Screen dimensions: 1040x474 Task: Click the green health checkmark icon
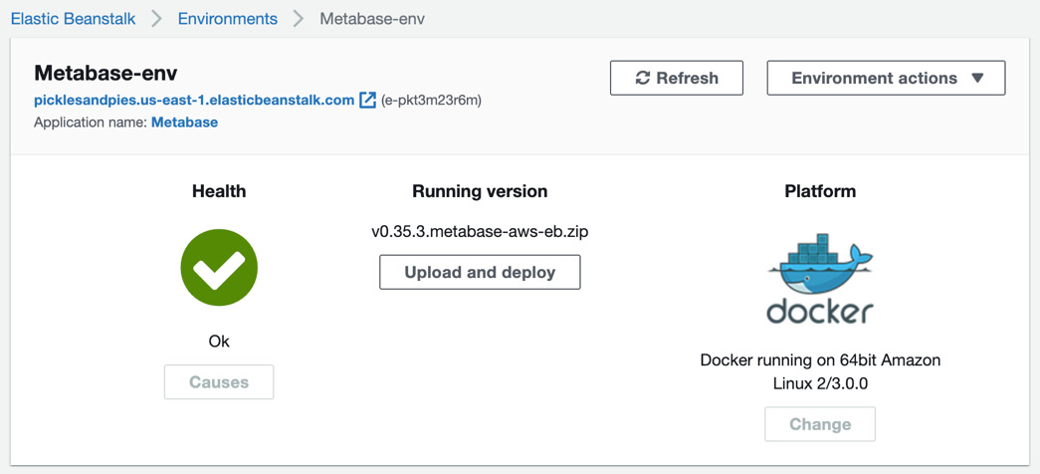219,268
